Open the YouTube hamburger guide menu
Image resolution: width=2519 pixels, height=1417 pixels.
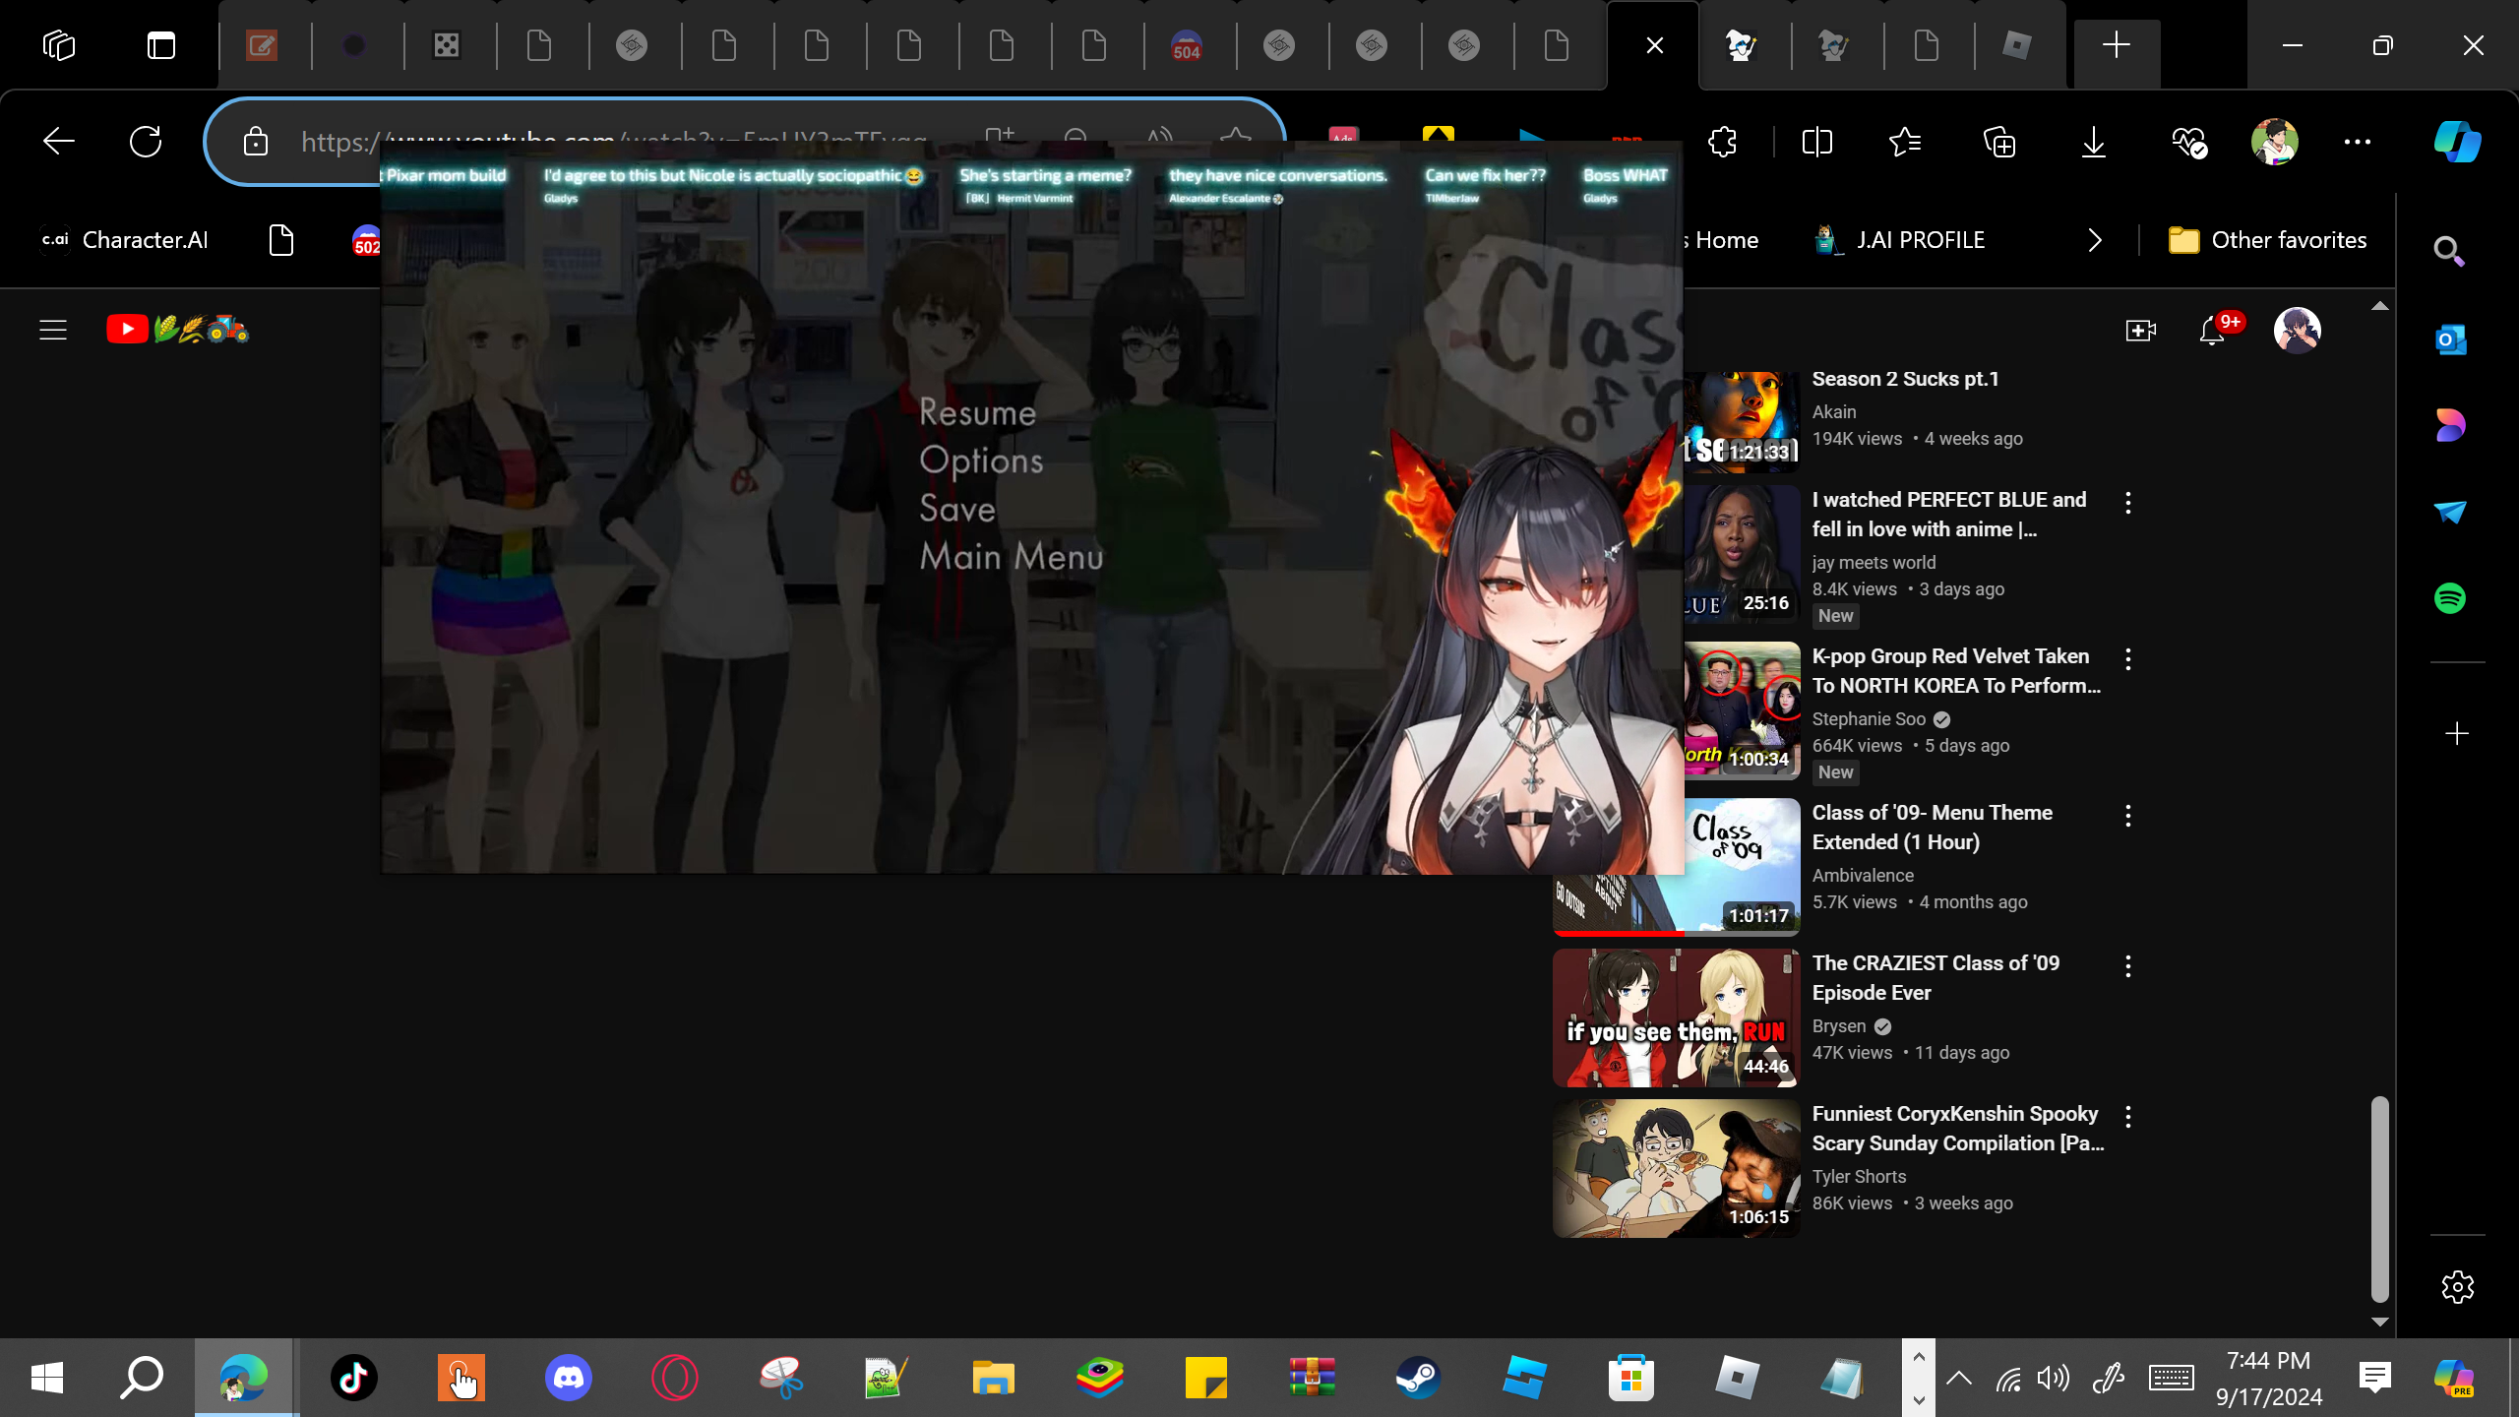point(53,330)
